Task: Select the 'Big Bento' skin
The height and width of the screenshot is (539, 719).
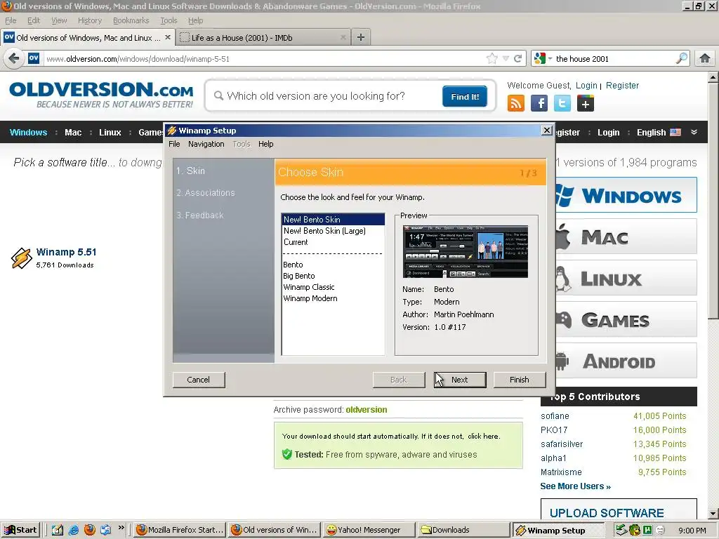Action: 299,276
